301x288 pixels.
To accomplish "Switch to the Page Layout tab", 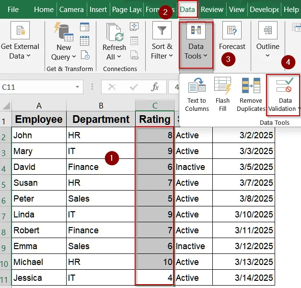I will [x=127, y=10].
